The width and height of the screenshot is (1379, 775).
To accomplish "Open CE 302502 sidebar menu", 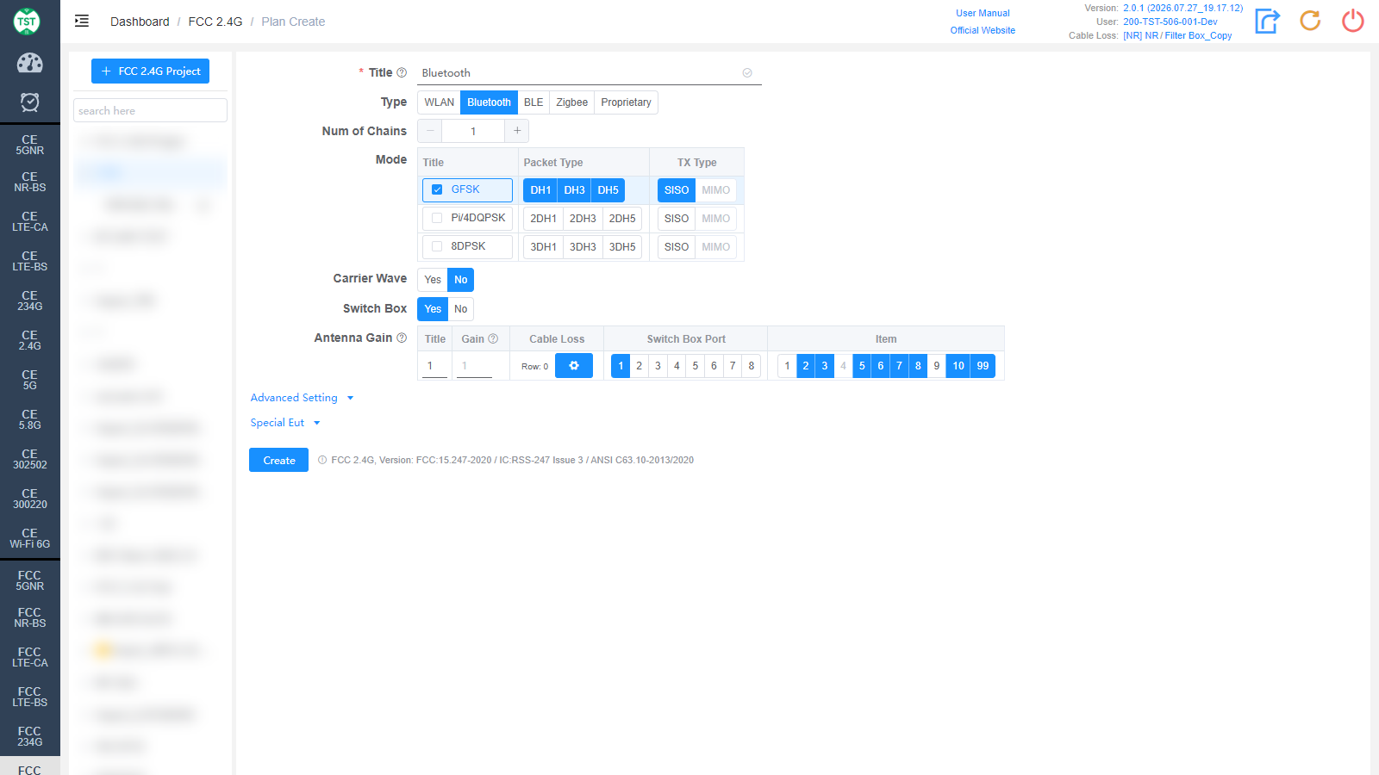I will click(x=30, y=459).
